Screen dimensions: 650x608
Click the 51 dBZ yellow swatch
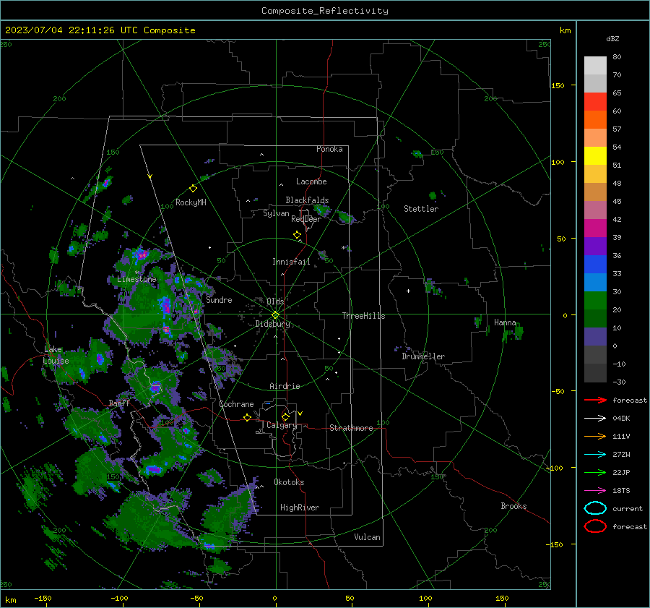pyautogui.click(x=595, y=155)
